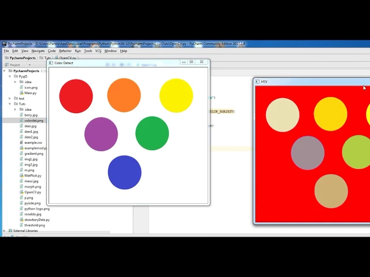Open the View menu

pyautogui.click(x=25, y=51)
